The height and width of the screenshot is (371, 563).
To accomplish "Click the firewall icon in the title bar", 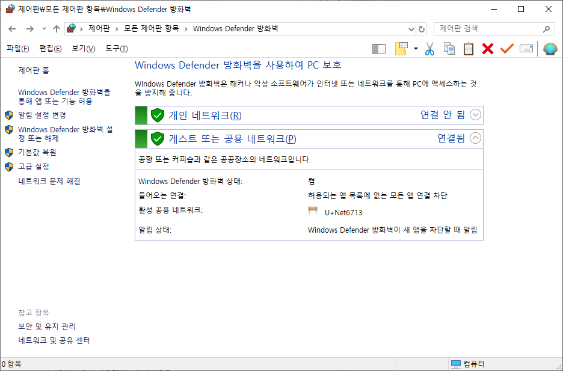I will [10, 10].
